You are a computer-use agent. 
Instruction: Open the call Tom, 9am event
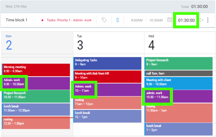[x=179, y=74]
